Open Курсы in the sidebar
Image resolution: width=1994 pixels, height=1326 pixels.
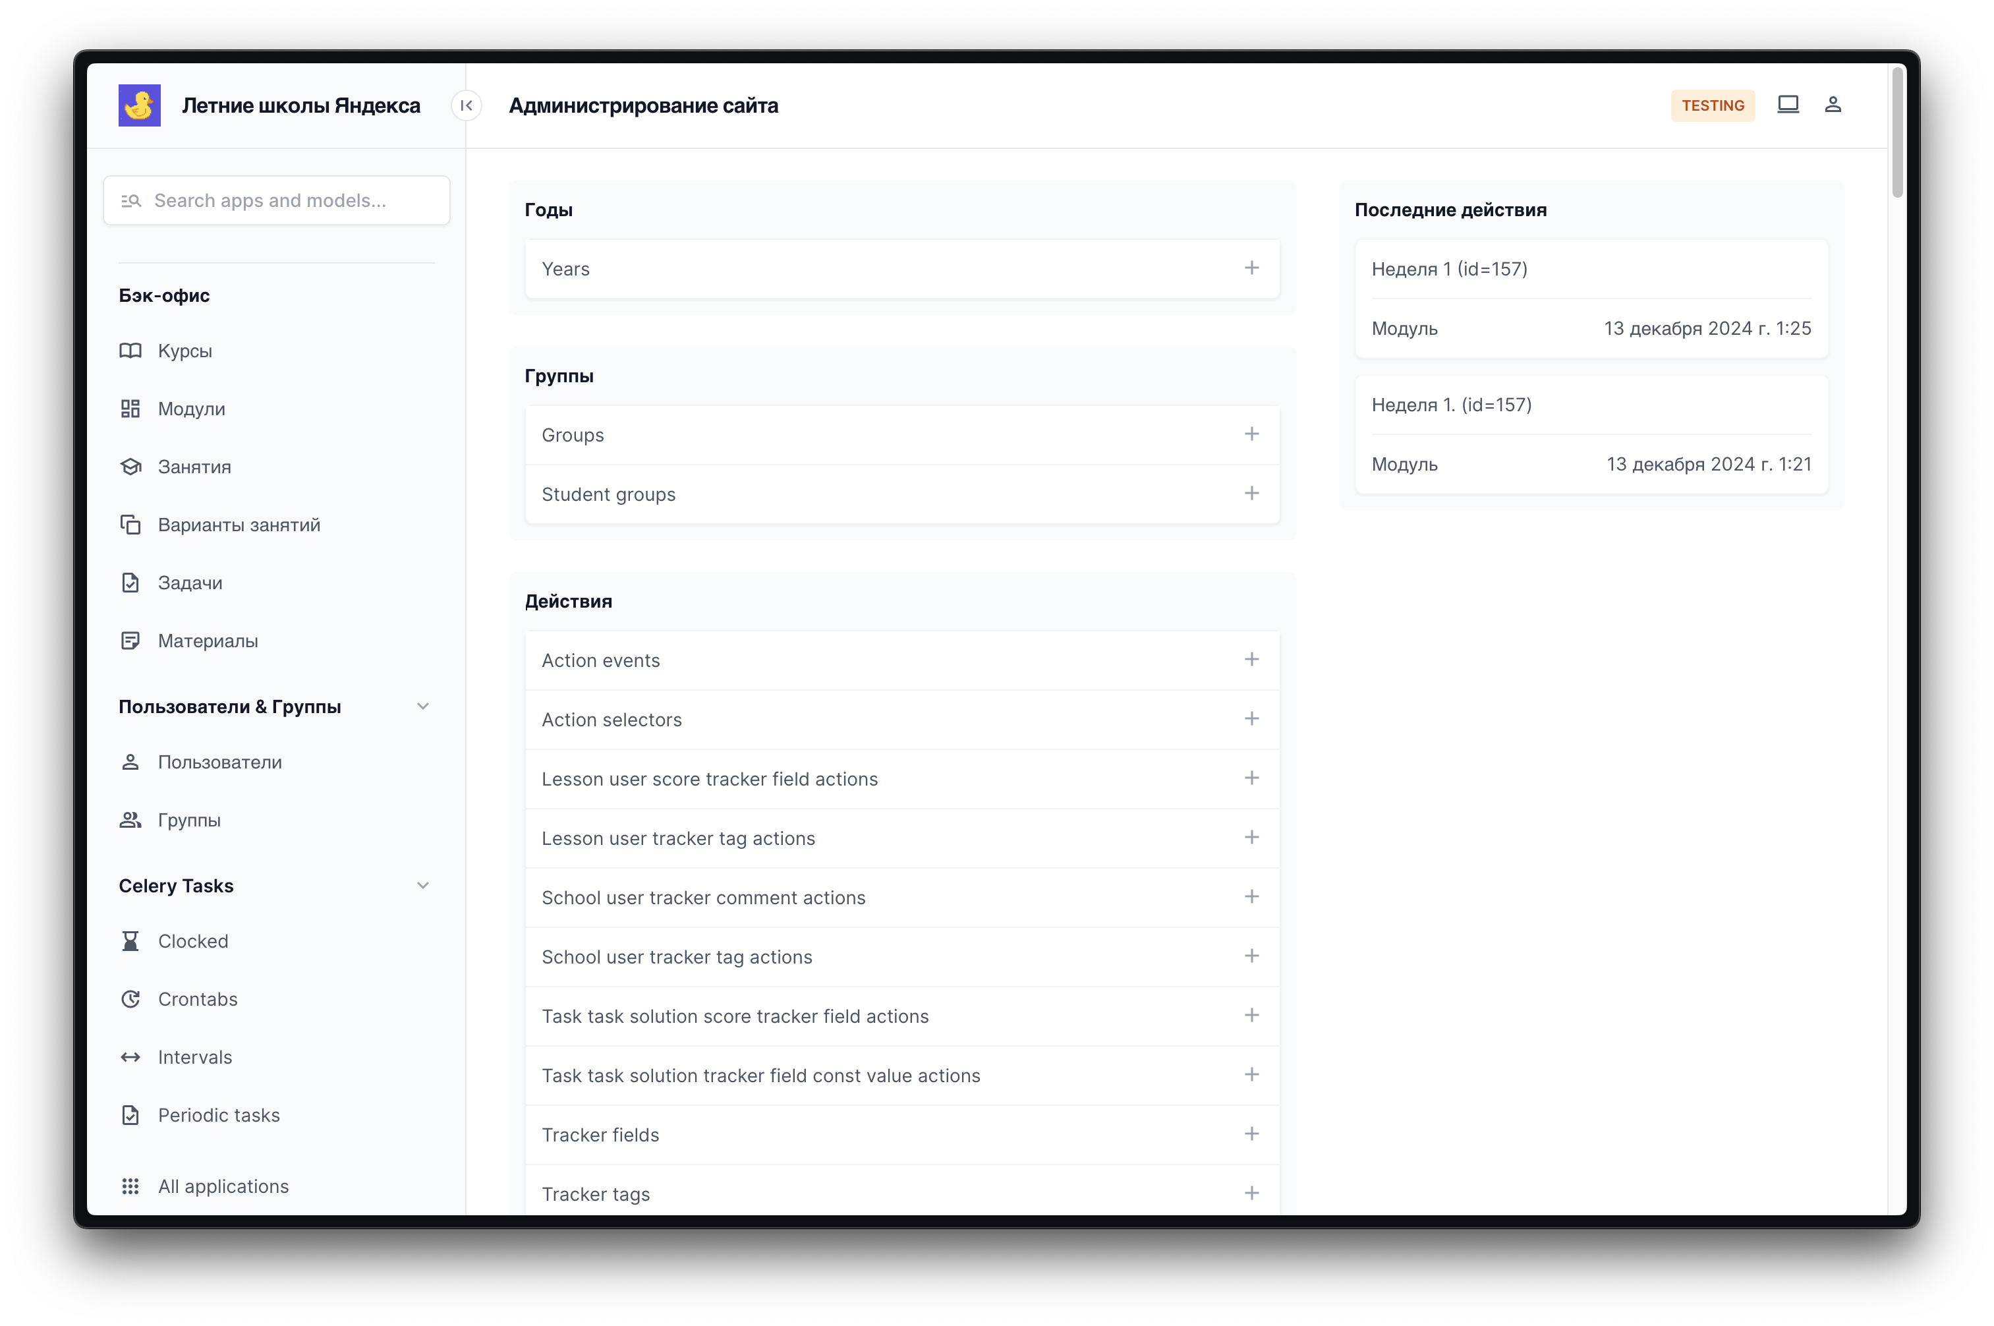185,351
